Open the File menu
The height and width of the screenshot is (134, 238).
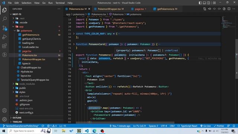pyautogui.click(x=10, y=3)
